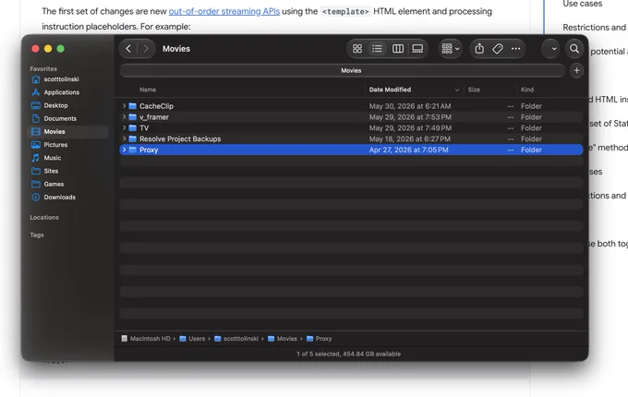The width and height of the screenshot is (628, 397).
Task: Click the Tags sidebar section header
Action: [37, 235]
